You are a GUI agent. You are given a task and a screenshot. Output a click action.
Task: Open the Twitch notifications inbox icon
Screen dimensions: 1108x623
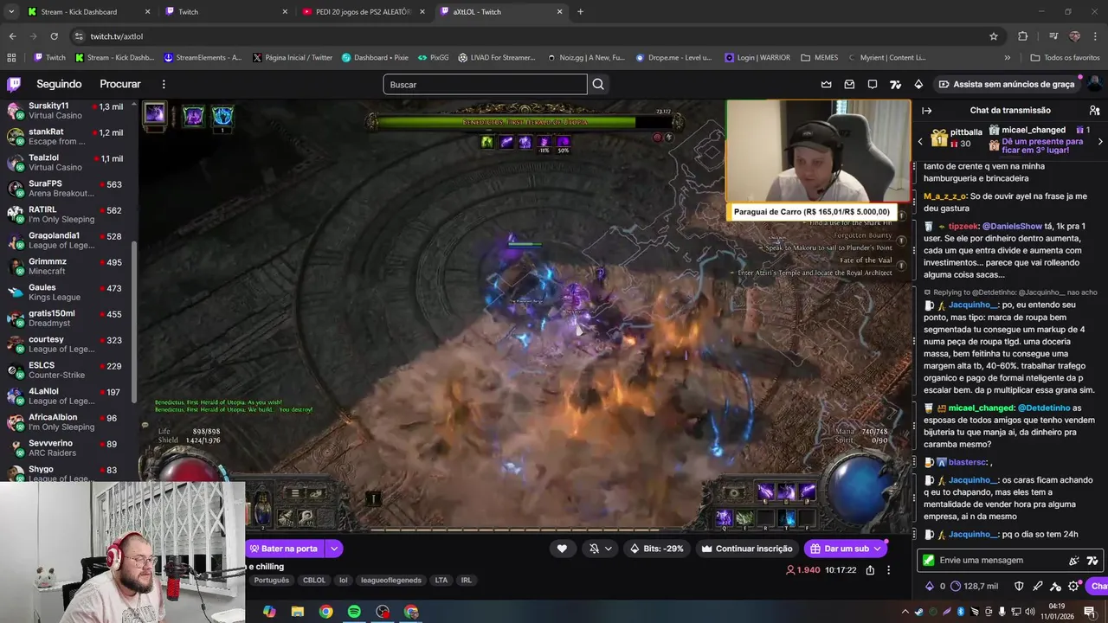pos(849,84)
